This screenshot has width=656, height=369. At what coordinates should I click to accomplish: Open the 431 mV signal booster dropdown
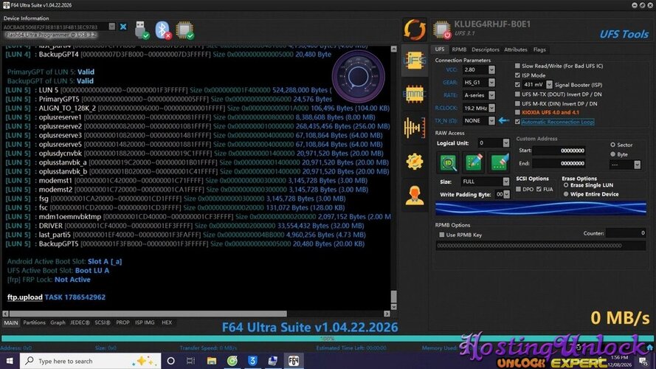[549, 85]
